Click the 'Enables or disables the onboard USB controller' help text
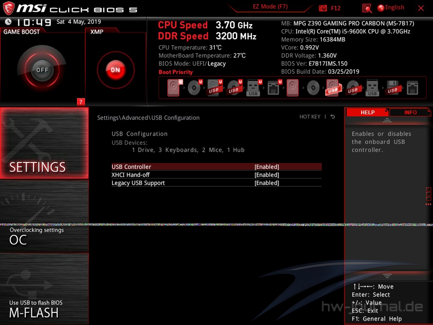The height and width of the screenshot is (325, 433). pyautogui.click(x=381, y=142)
